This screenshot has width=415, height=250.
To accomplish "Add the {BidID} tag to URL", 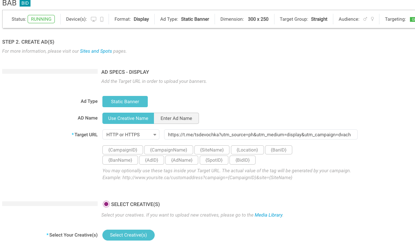I will point(242,160).
